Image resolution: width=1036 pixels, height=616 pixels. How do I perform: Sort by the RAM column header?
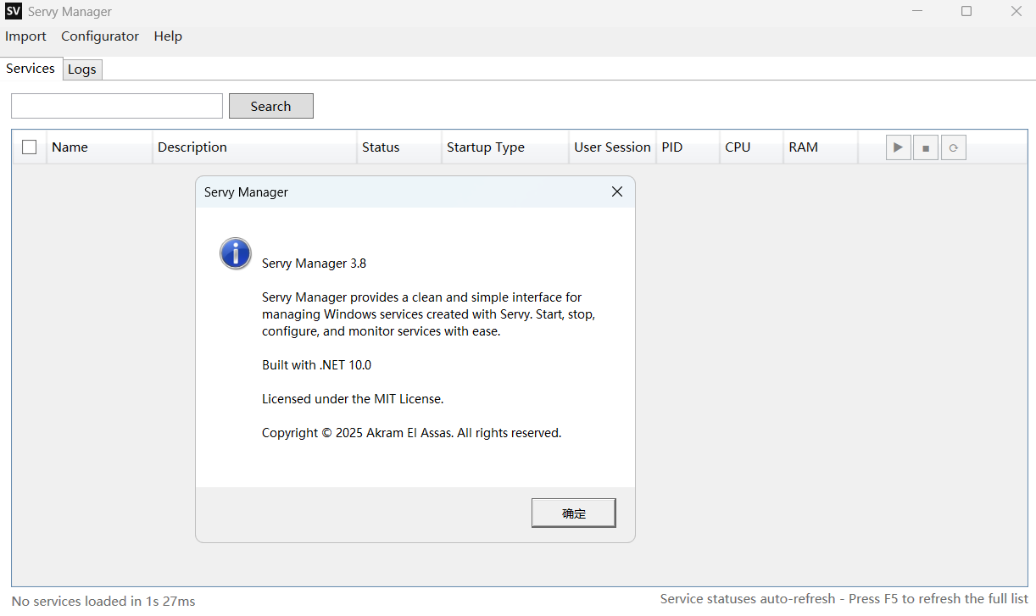(821, 147)
